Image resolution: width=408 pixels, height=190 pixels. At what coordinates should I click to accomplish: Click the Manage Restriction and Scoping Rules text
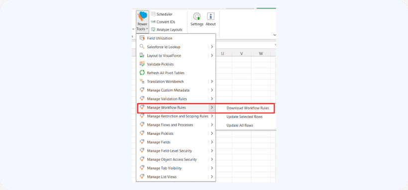click(178, 116)
